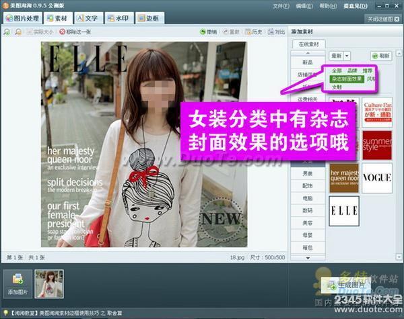
Task: Click the lightbulb tip icon in status bar
Action: click(5, 312)
